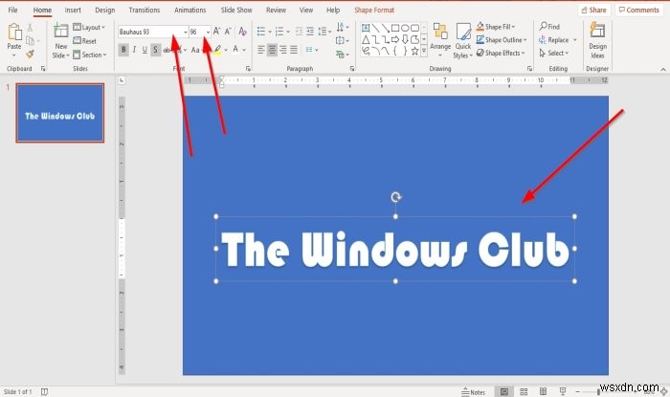Viewport: 670px width, 397px height.
Task: Start Slide Show from status bar icon
Action: coord(563,391)
